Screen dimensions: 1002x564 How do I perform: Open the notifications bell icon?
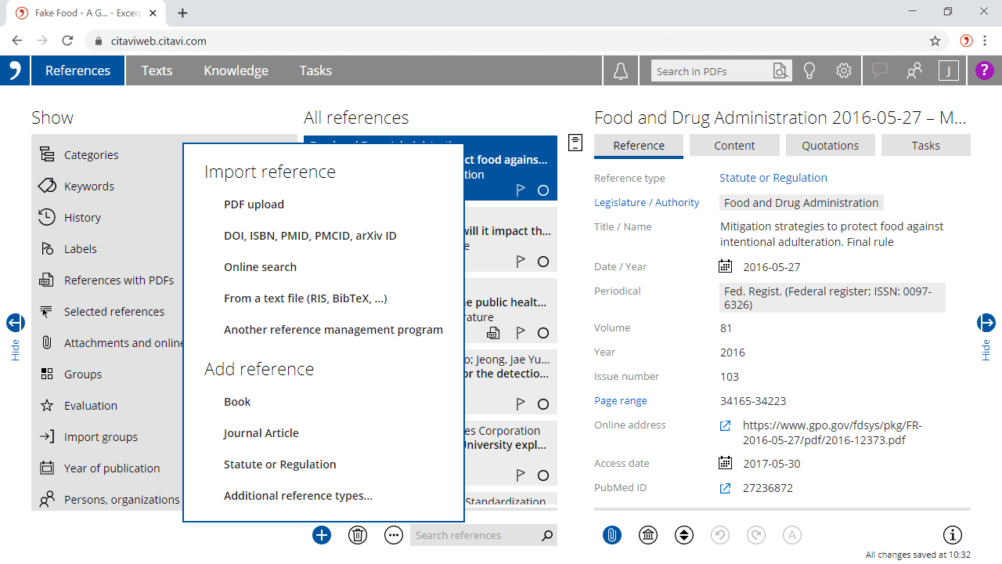pyautogui.click(x=620, y=71)
